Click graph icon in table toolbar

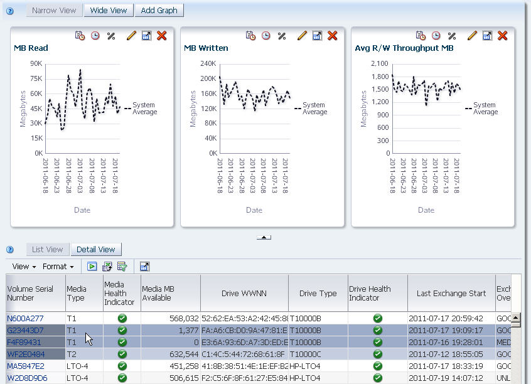click(144, 267)
